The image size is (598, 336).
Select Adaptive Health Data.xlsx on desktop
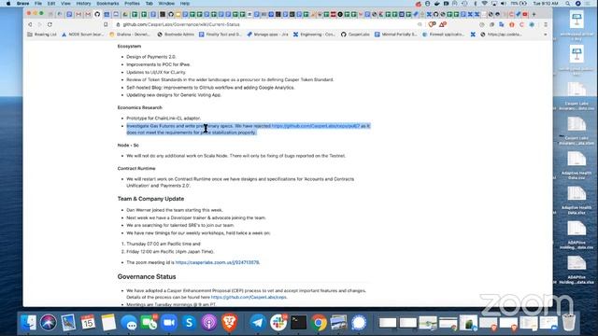click(577, 201)
